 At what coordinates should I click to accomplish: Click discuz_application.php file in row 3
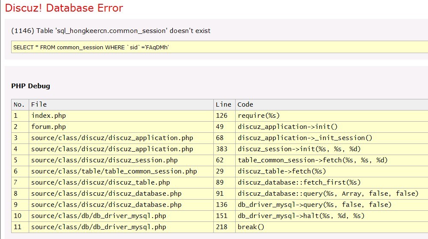click(121, 138)
